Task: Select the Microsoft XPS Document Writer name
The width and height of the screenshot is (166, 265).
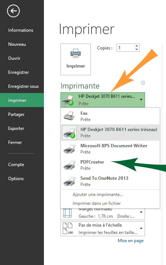Action: [x=114, y=146]
